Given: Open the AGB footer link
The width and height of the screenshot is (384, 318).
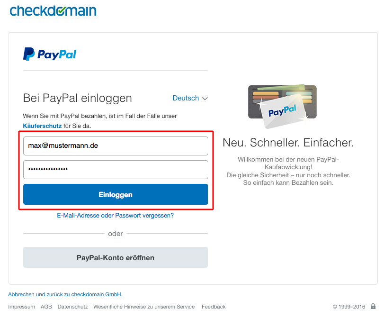Looking at the screenshot, I should coord(46,307).
